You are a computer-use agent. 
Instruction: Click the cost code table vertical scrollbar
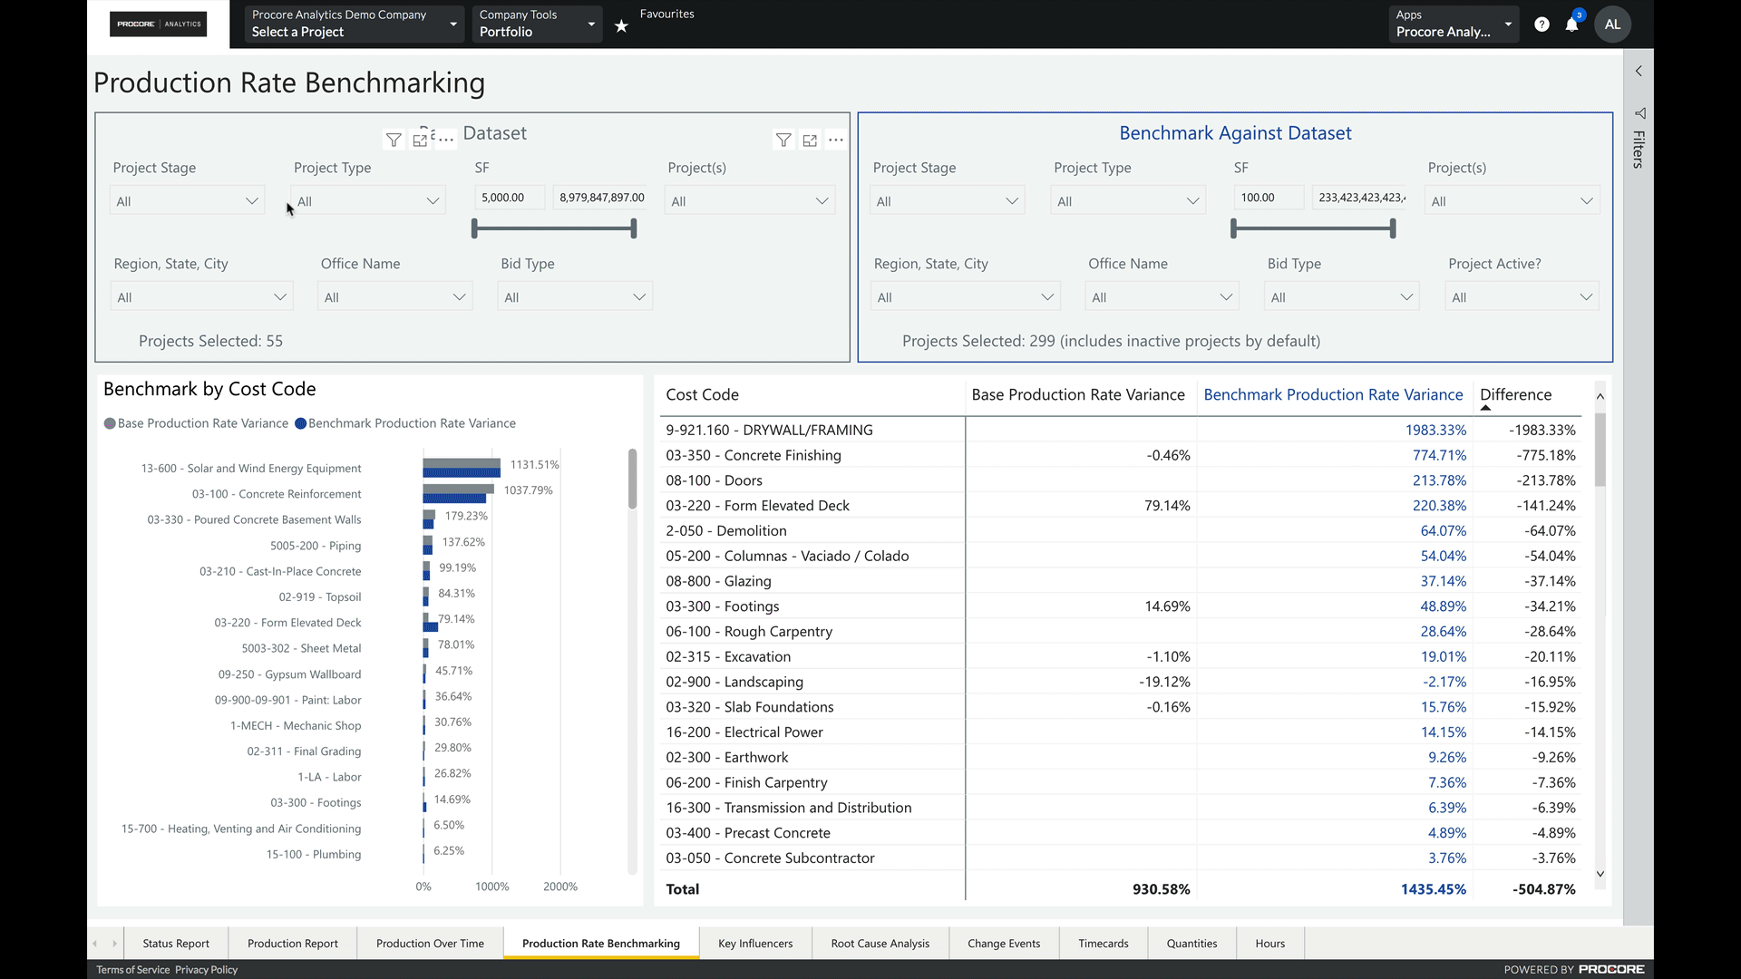click(1600, 450)
